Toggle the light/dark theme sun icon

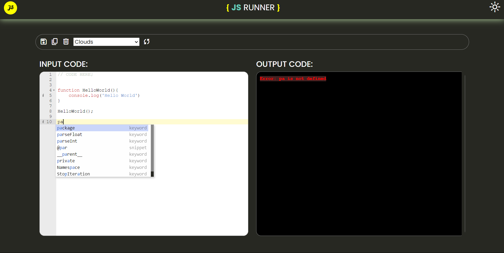(495, 7)
